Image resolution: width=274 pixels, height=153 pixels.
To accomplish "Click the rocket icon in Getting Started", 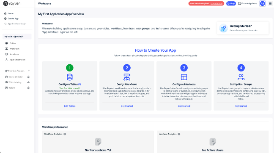I will pyautogui.click(x=224, y=28).
